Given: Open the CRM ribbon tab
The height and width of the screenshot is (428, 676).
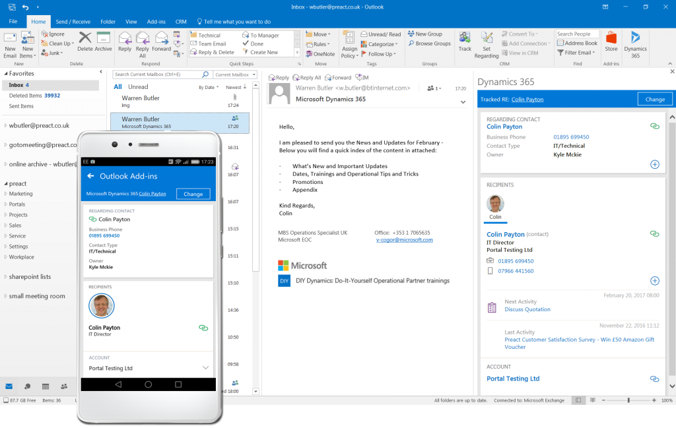Looking at the screenshot, I should point(181,20).
